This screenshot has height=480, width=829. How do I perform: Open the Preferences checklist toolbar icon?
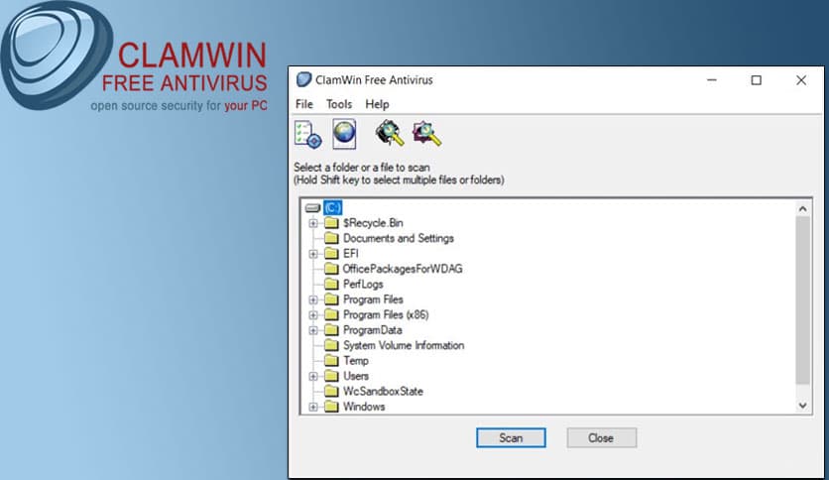click(307, 134)
